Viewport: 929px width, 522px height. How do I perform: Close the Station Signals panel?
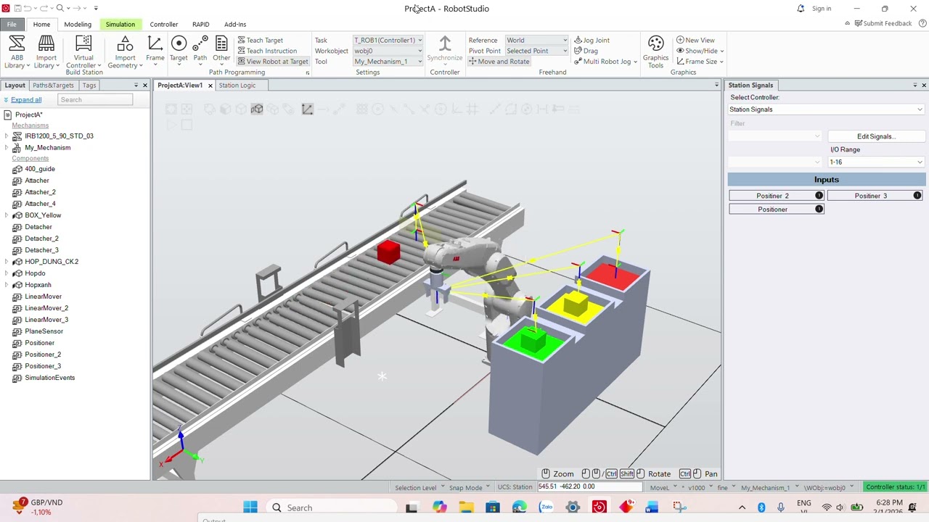tap(924, 86)
